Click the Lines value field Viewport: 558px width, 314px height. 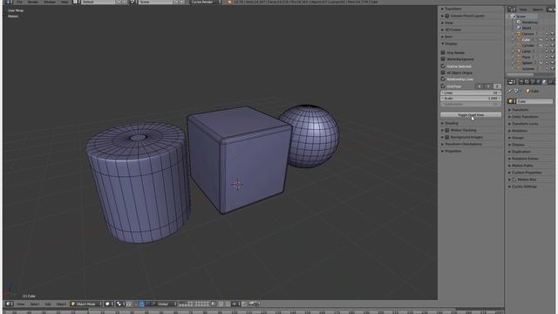click(x=471, y=92)
